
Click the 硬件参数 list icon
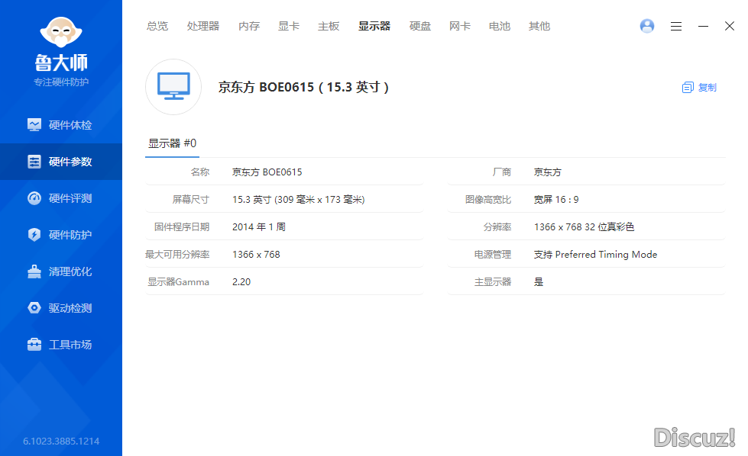[34, 162]
